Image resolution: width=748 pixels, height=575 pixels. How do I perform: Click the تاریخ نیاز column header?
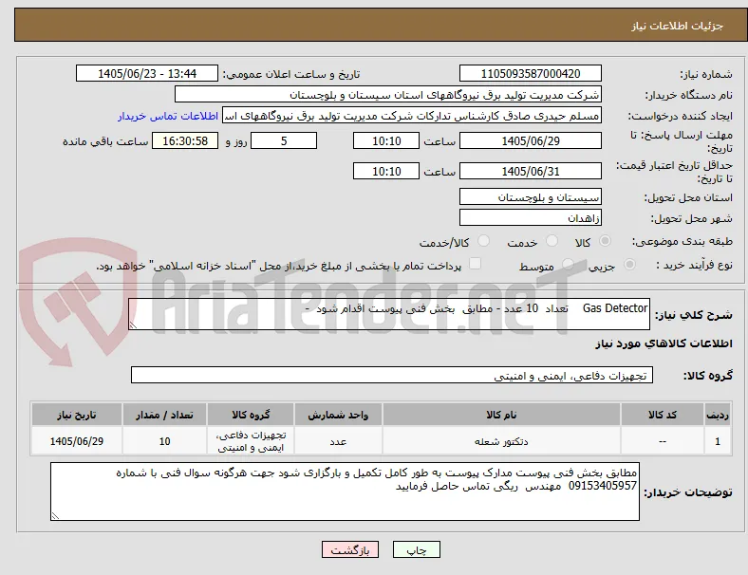click(77, 415)
